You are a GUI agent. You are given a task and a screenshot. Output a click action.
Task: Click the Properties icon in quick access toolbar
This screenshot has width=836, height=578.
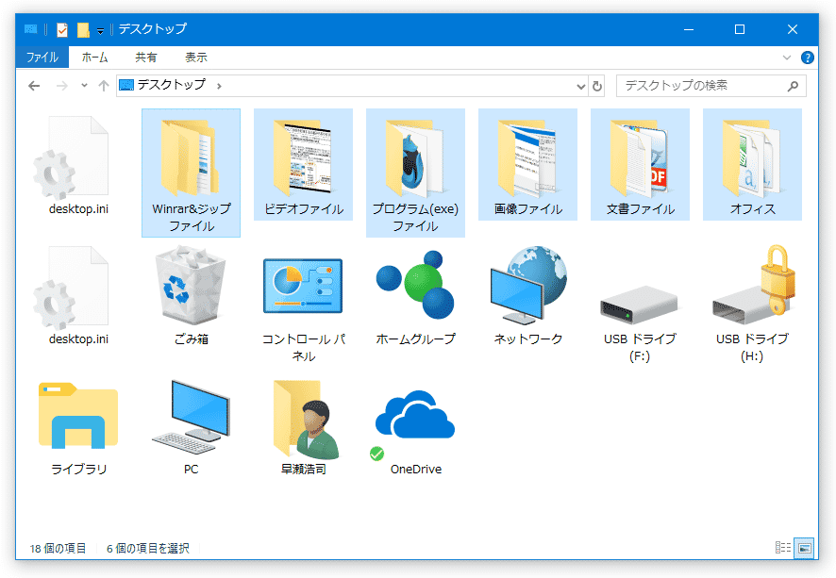click(x=62, y=30)
